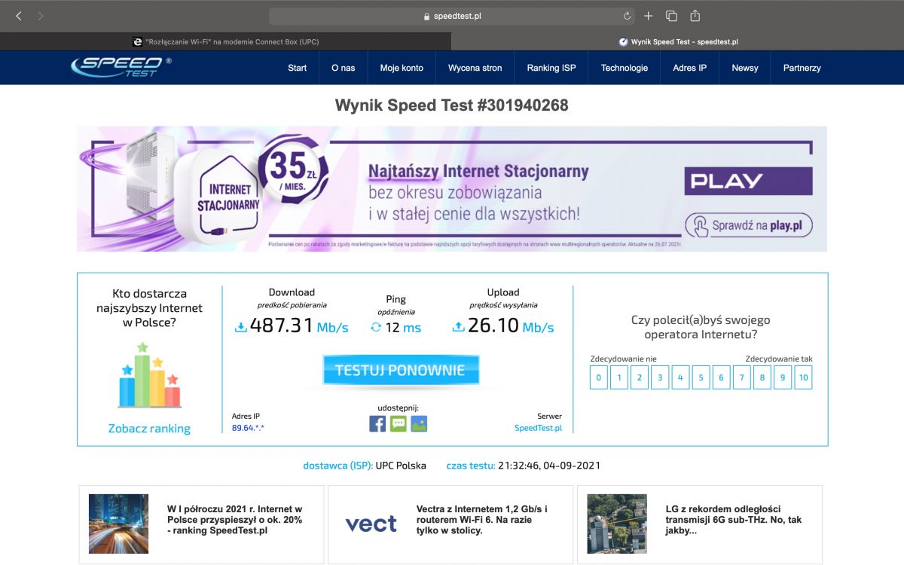Screen dimensions: 904x565
Task: Share result on Facebook icon
Action: [x=377, y=423]
